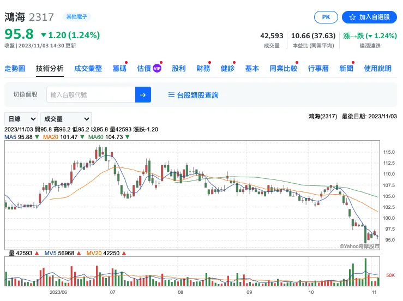Open the 走勢圖 tab
This screenshot has height=301, width=403.
point(15,68)
